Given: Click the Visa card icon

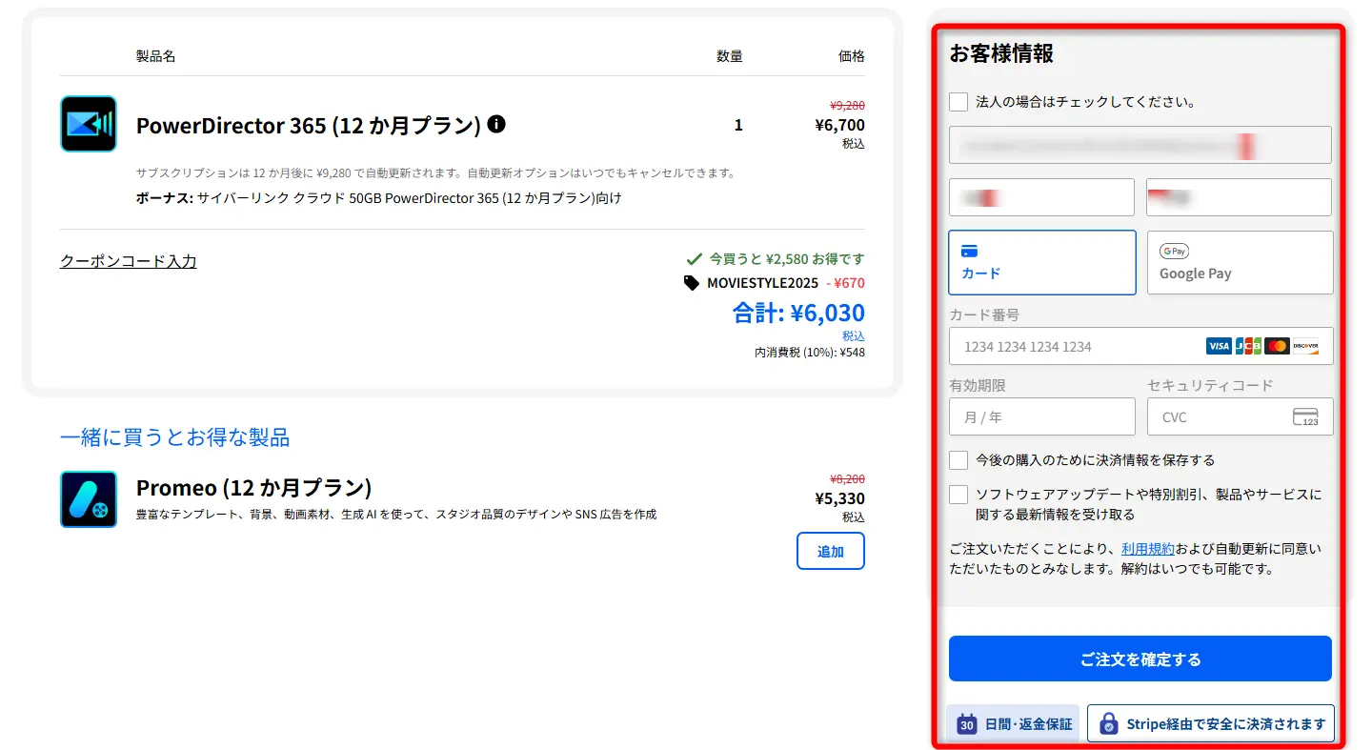Looking at the screenshot, I should [1219, 346].
